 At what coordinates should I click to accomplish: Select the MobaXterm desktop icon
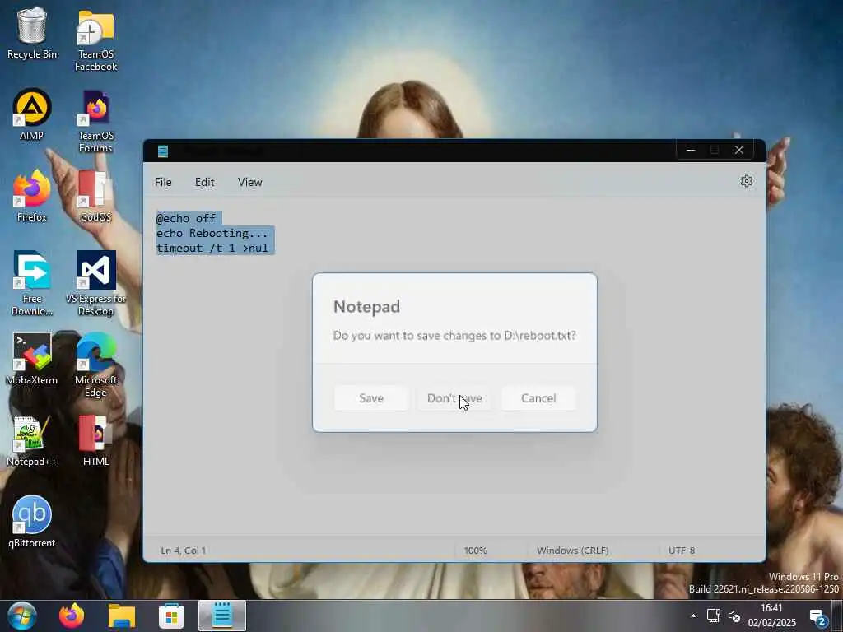[32, 359]
